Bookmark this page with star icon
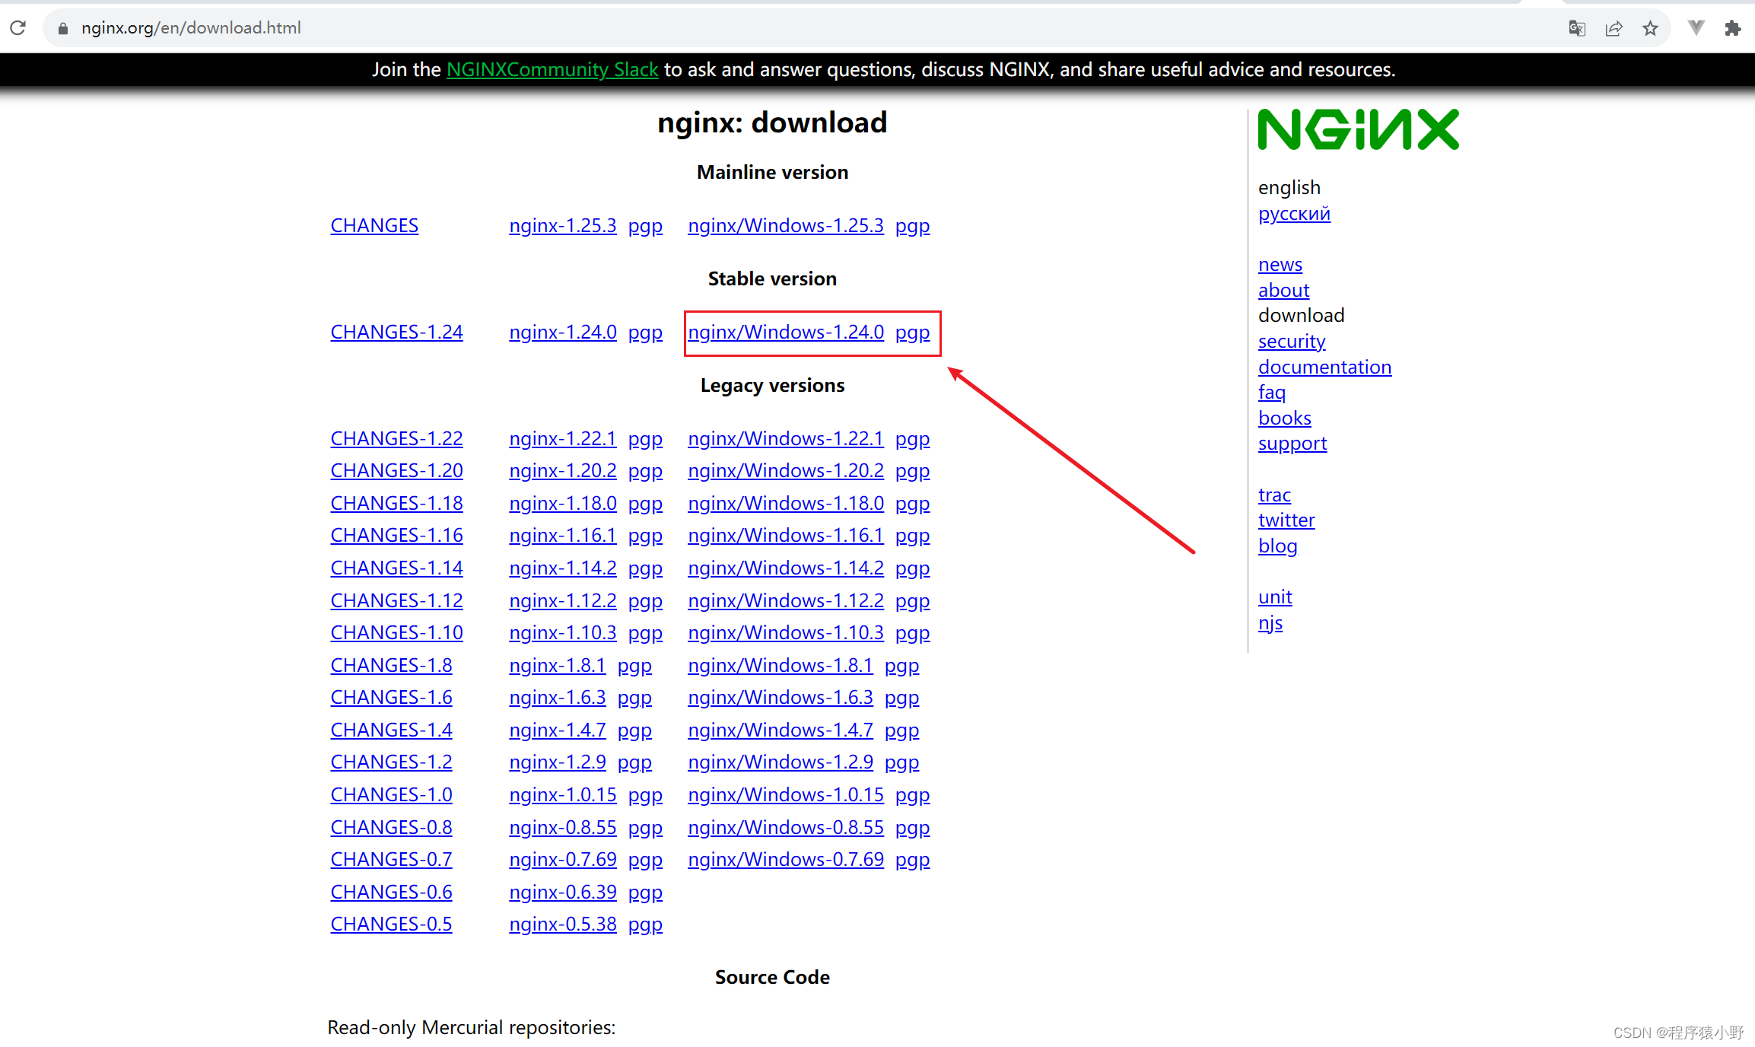 tap(1650, 28)
